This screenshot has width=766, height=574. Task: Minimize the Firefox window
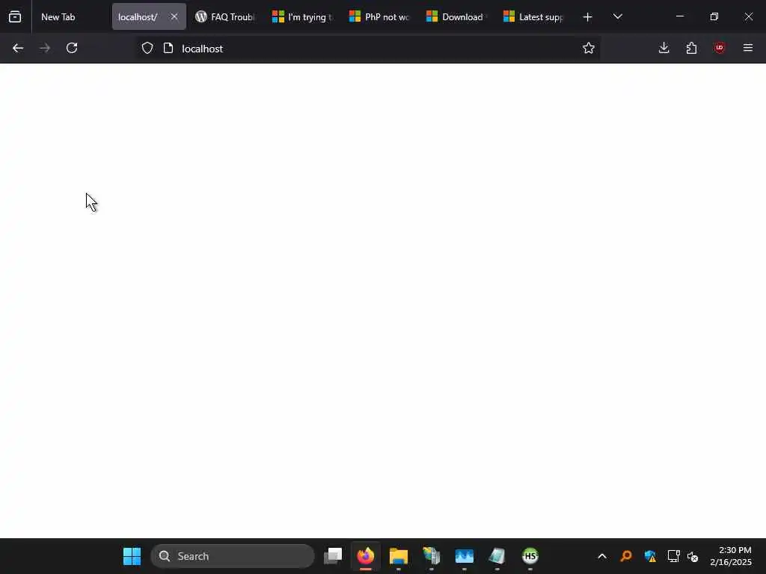pyautogui.click(x=679, y=16)
